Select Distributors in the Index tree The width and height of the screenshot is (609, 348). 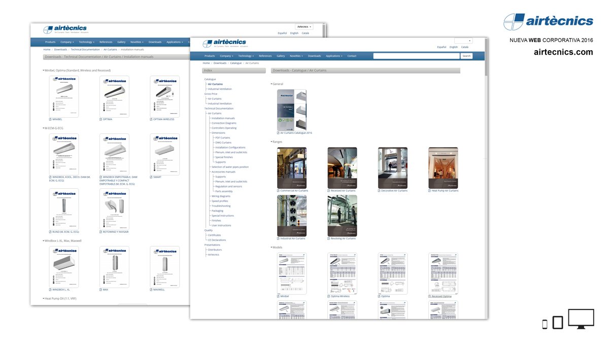click(215, 250)
